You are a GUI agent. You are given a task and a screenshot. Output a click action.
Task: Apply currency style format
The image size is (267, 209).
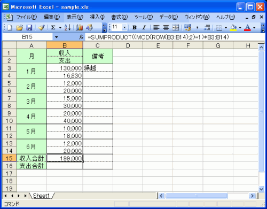[187, 28]
